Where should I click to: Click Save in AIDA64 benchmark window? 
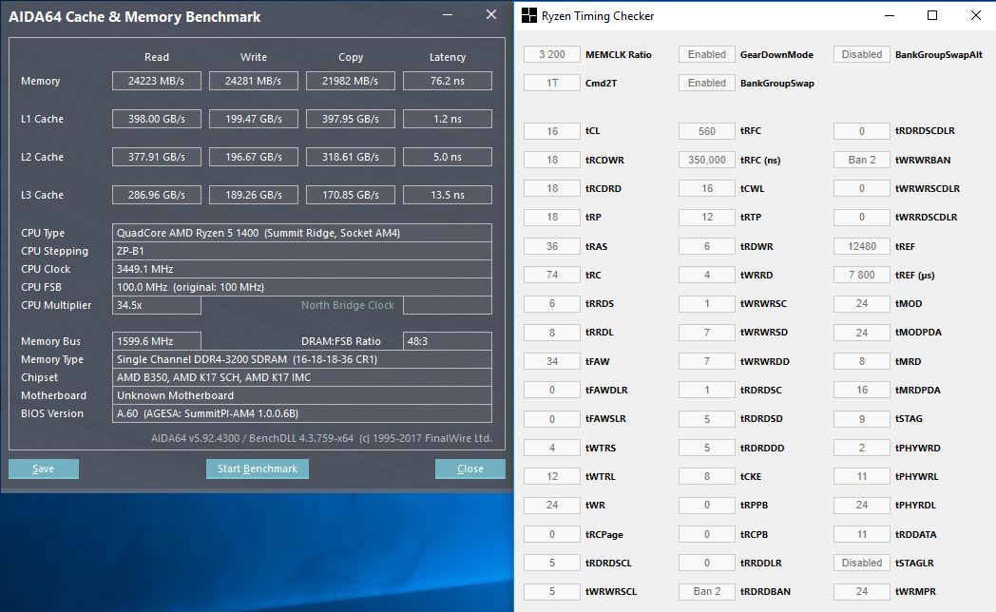click(x=43, y=469)
